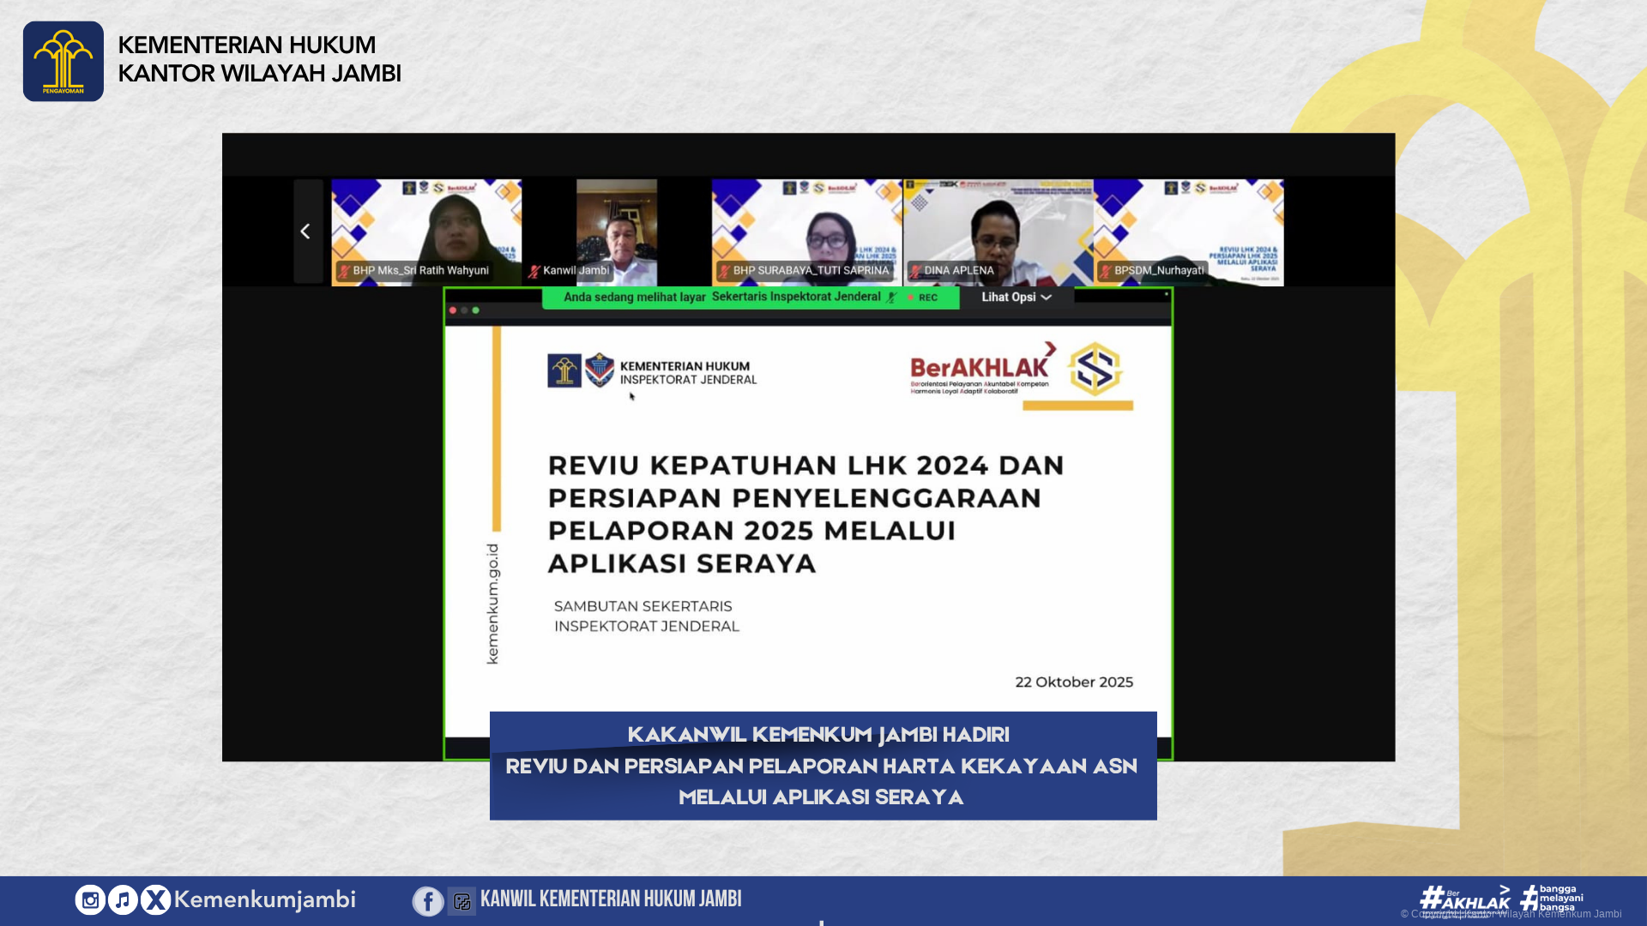The image size is (1647, 926).
Task: Click the X social media icon
Action: point(155,899)
